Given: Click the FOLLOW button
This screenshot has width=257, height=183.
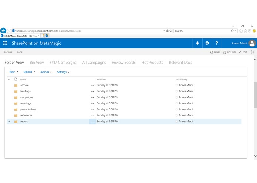Looking at the screenshot, I should (x=229, y=52).
